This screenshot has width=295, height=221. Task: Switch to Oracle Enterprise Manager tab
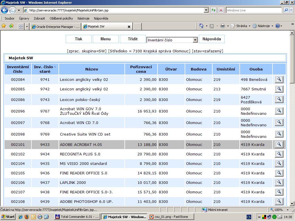(x=56, y=26)
